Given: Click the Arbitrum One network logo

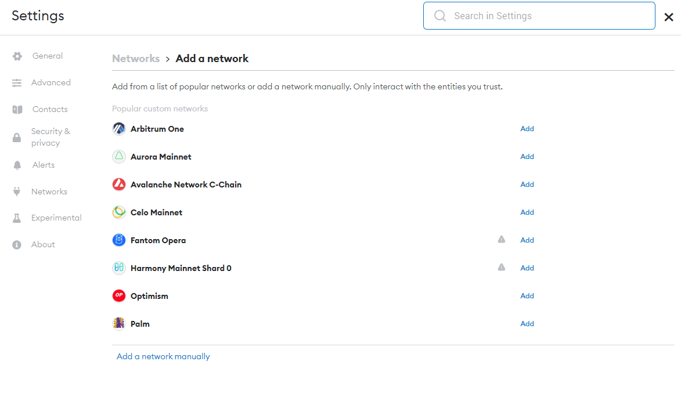Looking at the screenshot, I should coord(119,129).
